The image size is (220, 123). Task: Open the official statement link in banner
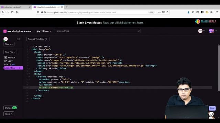(x=123, y=23)
